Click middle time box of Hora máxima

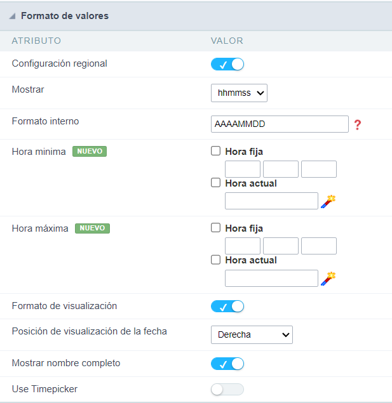pos(281,246)
